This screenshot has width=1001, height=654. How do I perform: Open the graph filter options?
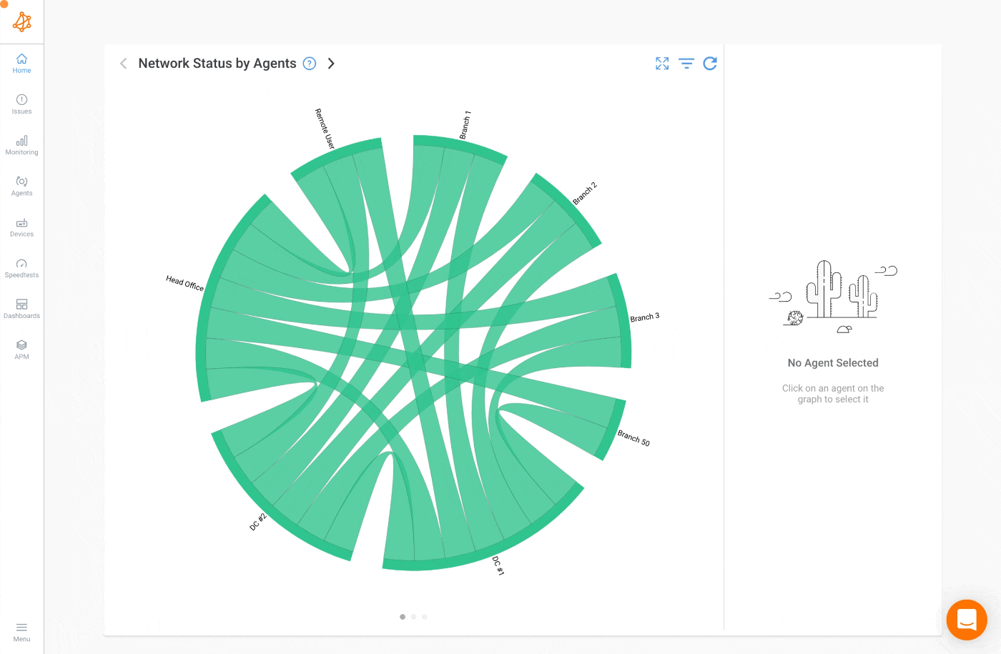tap(686, 64)
